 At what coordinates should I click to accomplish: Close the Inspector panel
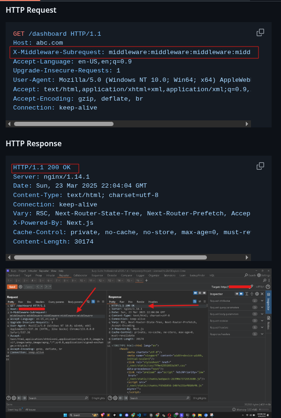tap(262, 294)
